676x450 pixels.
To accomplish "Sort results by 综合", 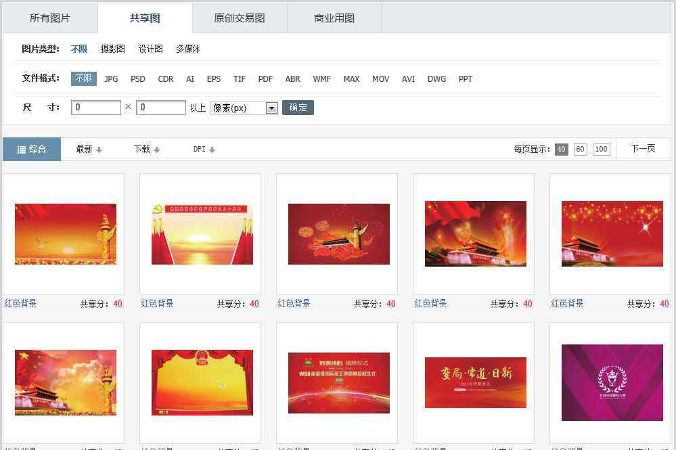I will pos(32,149).
